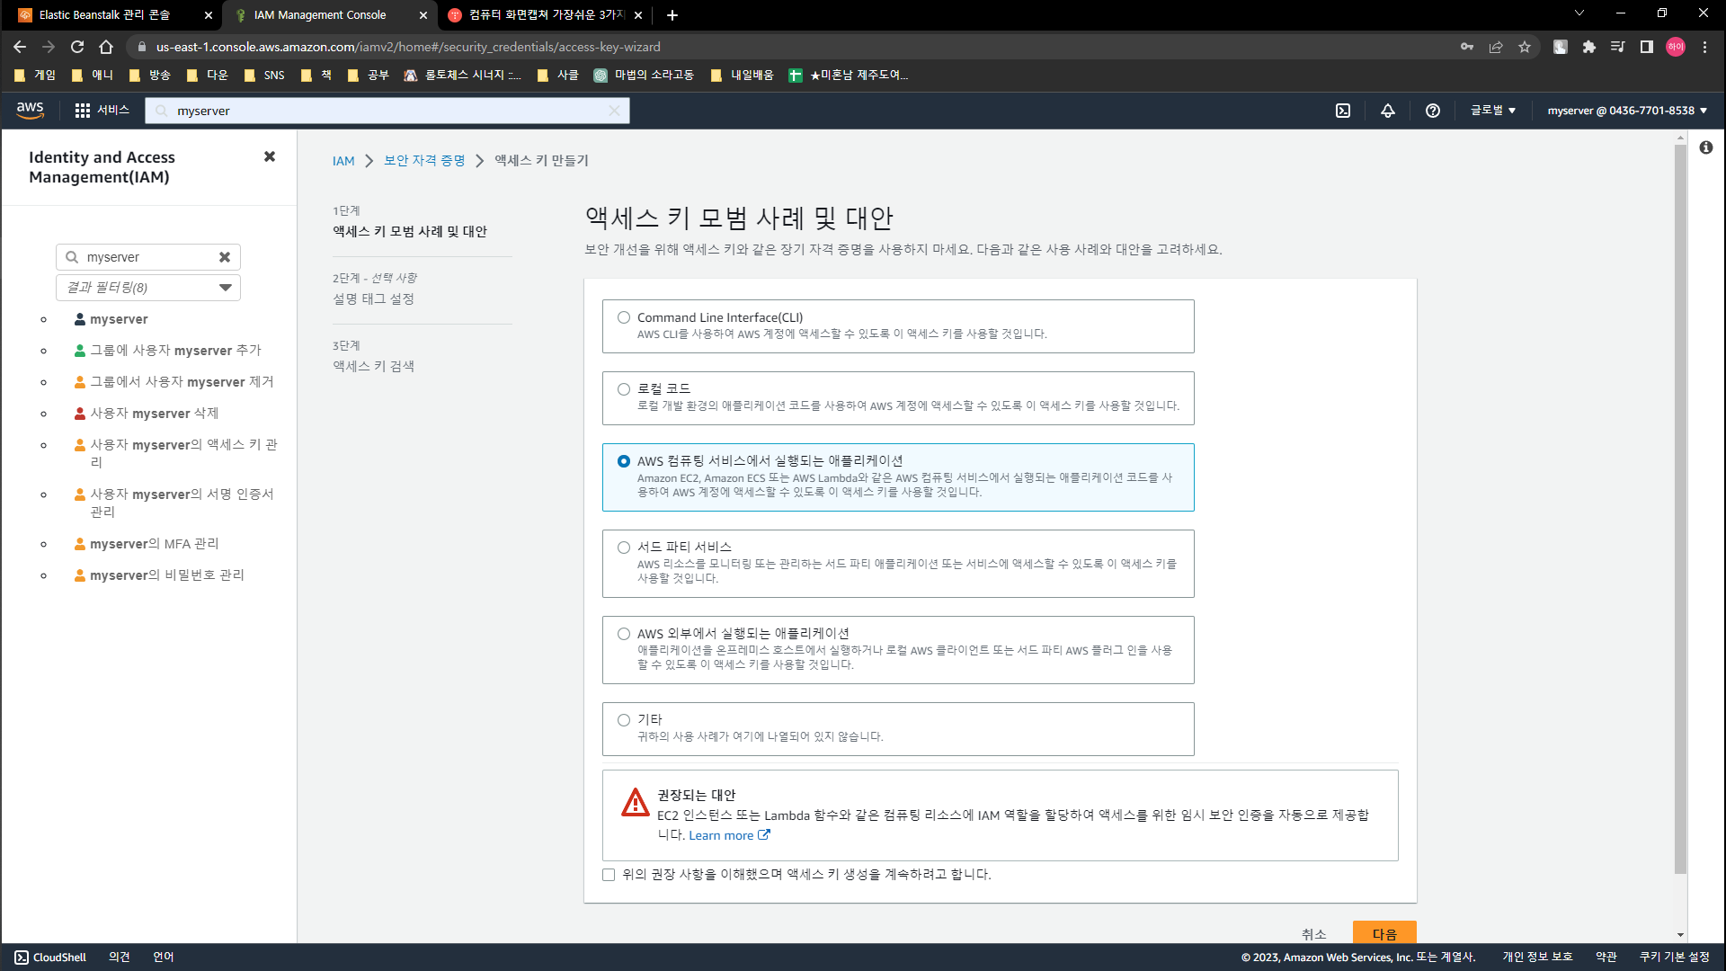
Task: Close the Elastic Beanstalk tab
Action: (x=209, y=15)
